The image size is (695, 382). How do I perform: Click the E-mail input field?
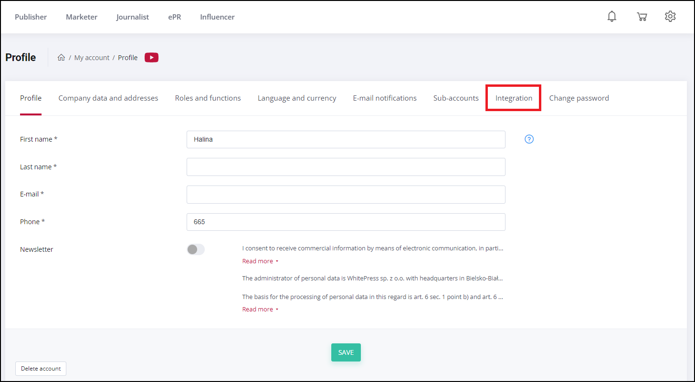(346, 195)
